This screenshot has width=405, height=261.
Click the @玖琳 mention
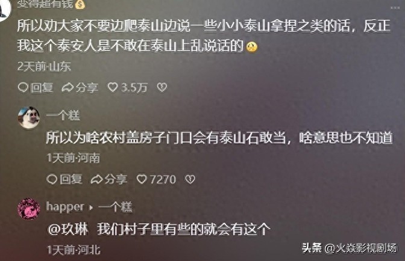(x=68, y=229)
